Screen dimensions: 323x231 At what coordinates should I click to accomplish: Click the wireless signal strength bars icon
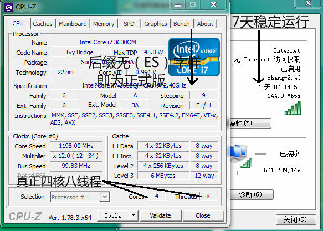click(293, 109)
